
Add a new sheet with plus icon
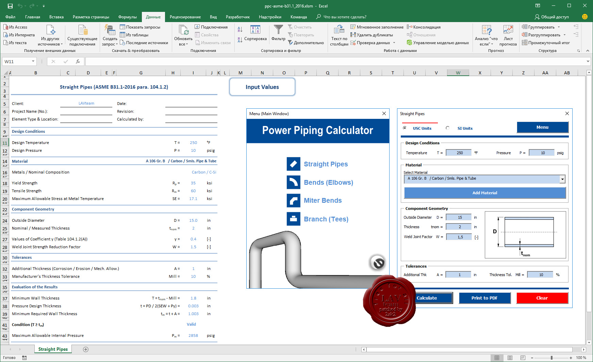pos(86,349)
